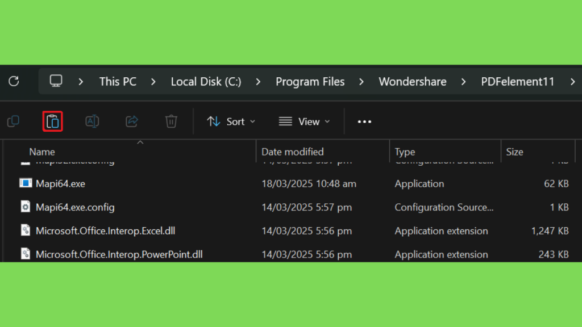582x327 pixels.
Task: Click the Rename toolbar icon
Action: [x=92, y=121]
